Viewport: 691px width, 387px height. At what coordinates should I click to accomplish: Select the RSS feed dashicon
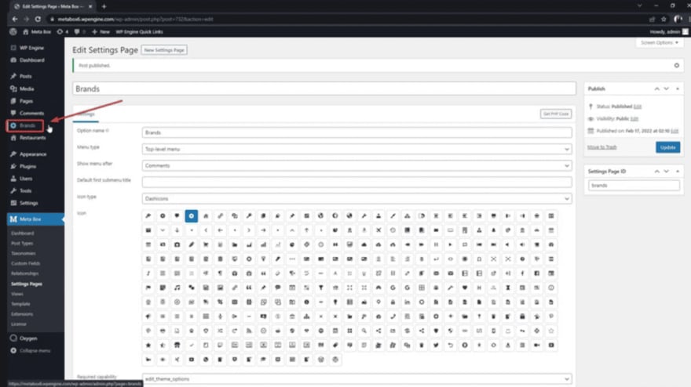[249, 331]
